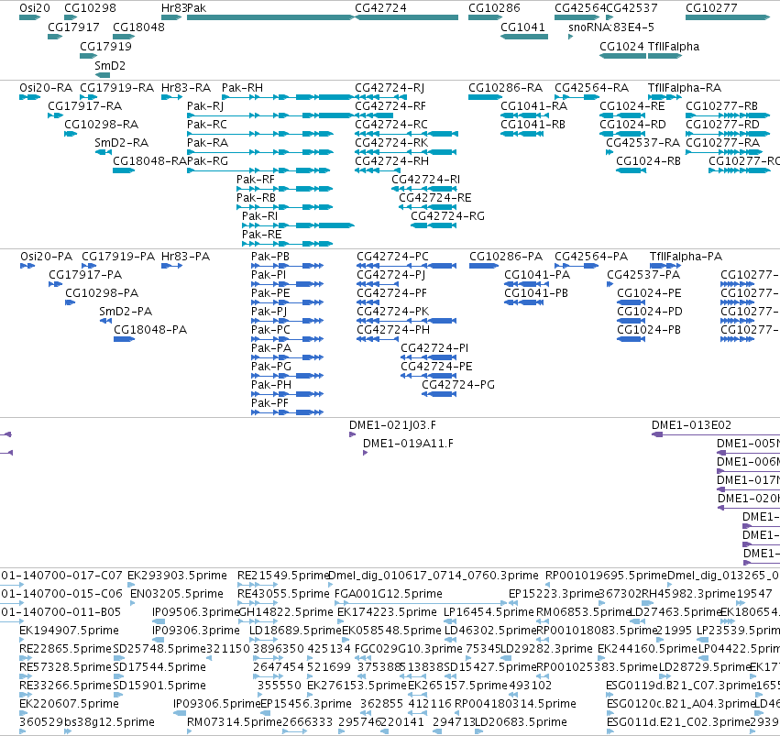
Task: Click the Osi20 gene label
Action: pos(35,8)
